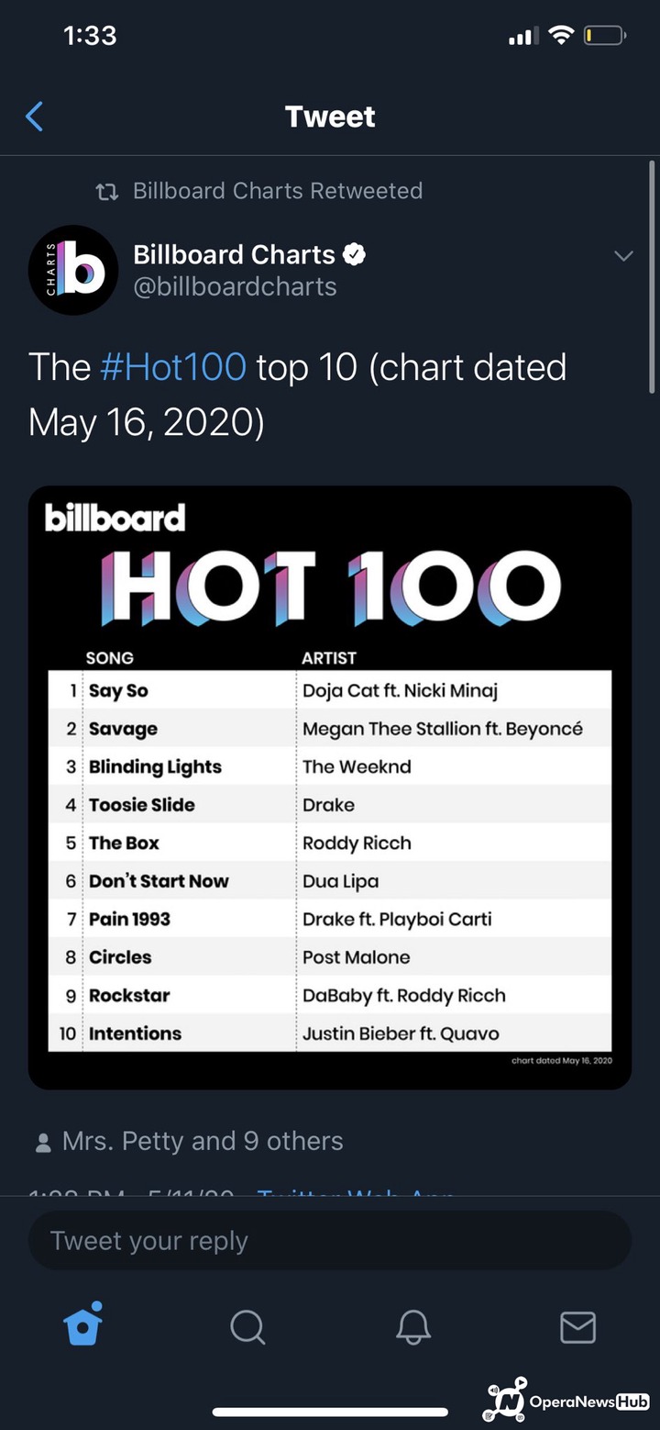The height and width of the screenshot is (1430, 660).
Task: Go to the Home tab
Action: 82,1325
